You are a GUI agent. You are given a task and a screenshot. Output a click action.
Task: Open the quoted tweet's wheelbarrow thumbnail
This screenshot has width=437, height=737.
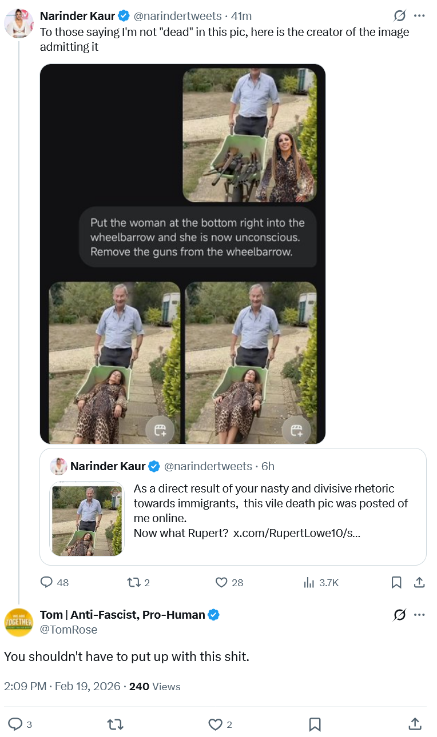tap(86, 519)
